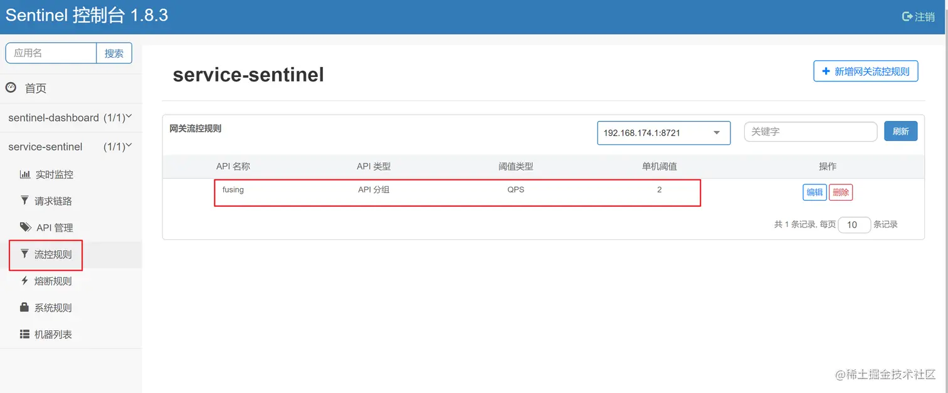Image resolution: width=948 pixels, height=393 pixels.
Task: Click the sentinel-dashboard app name
Action: (53, 117)
